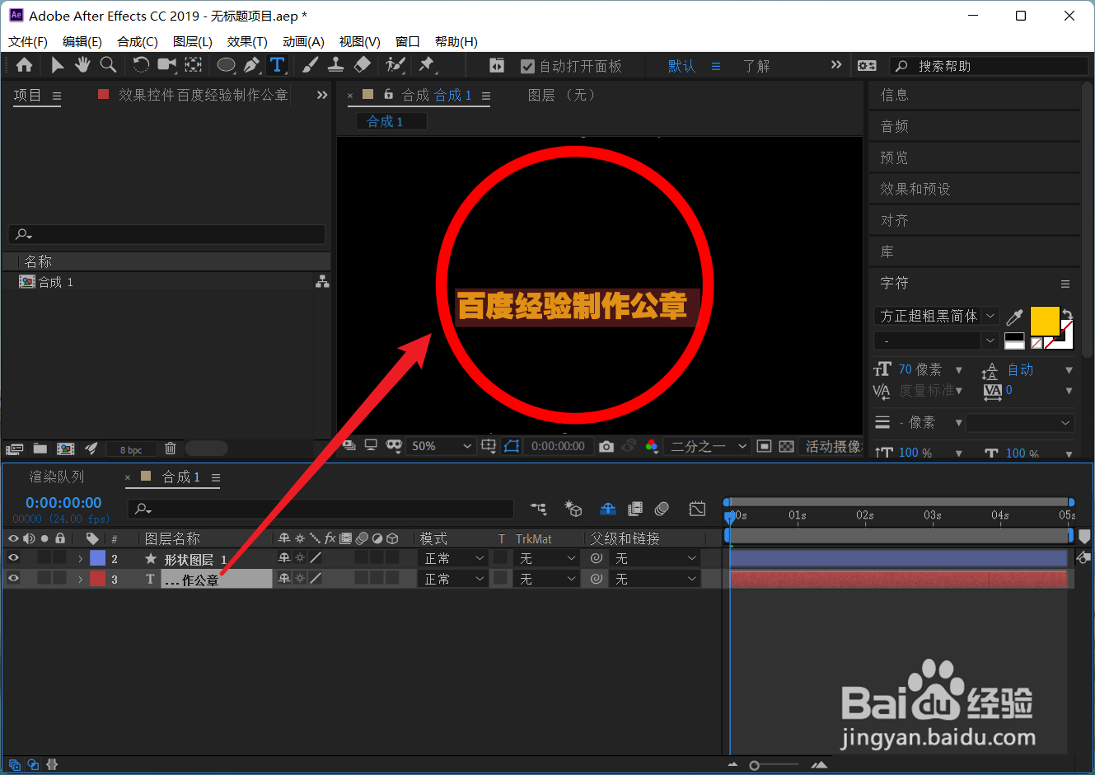Open blend mode dropdown for 形状图层 1

(454, 558)
